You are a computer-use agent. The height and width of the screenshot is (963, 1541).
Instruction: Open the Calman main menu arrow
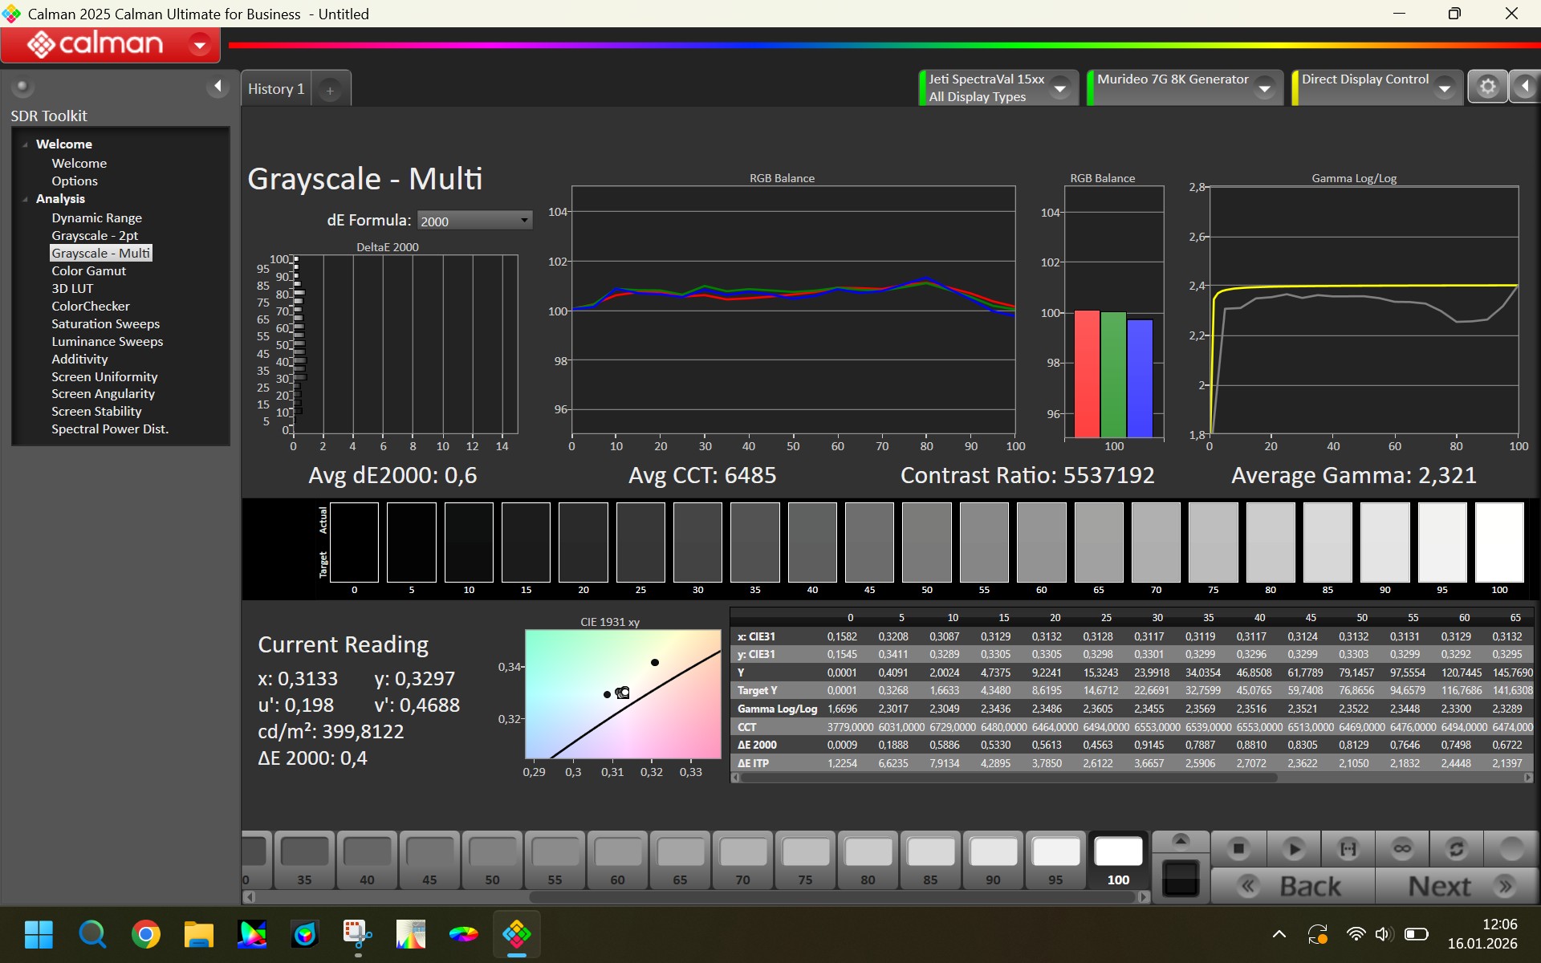click(199, 44)
